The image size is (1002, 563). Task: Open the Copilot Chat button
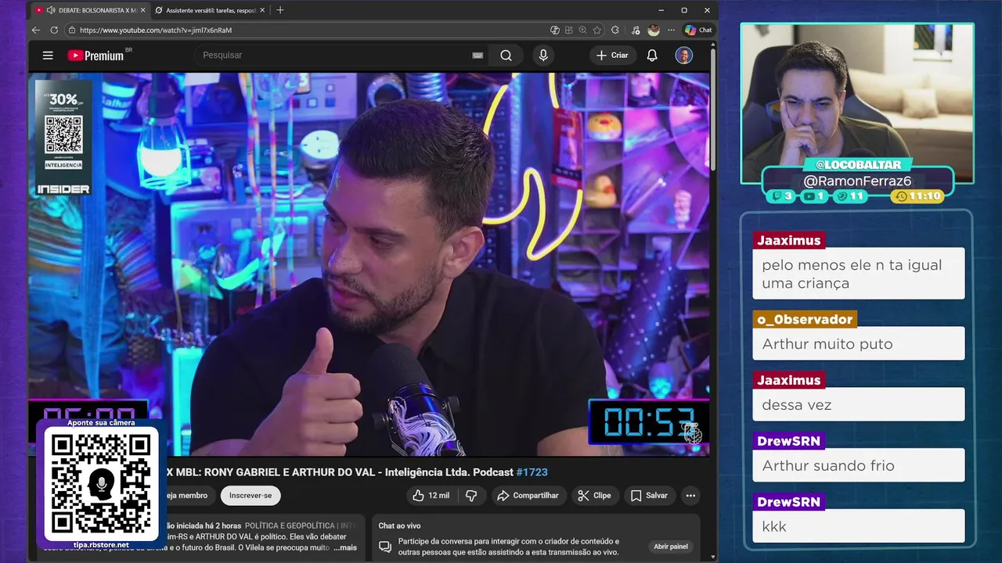[x=698, y=30]
